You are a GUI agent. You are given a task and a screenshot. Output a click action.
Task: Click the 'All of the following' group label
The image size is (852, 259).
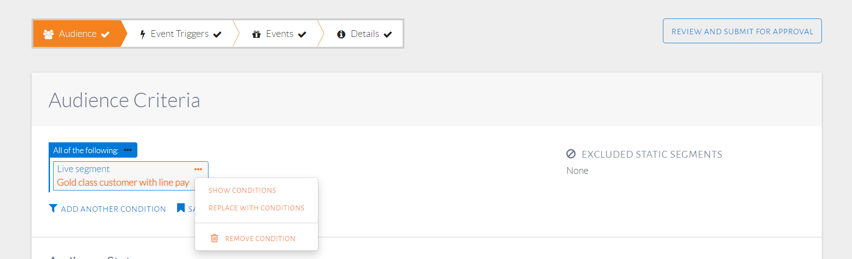coord(86,150)
